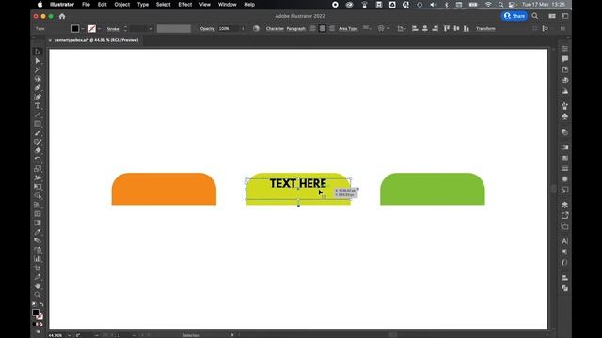Select the Selection tool (black arrow)
This screenshot has width=602, height=338.
point(38,53)
